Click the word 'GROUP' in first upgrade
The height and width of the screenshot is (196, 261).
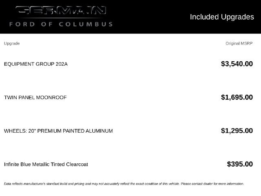45,64
